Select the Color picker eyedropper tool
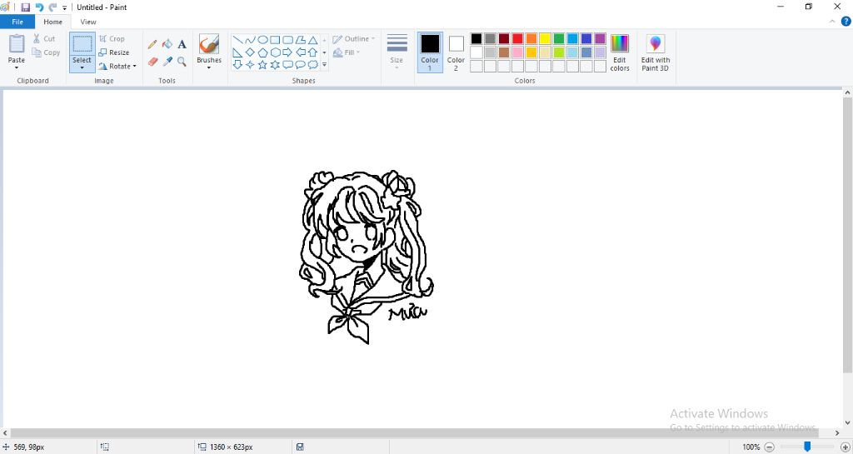The width and height of the screenshot is (853, 454). 167,62
